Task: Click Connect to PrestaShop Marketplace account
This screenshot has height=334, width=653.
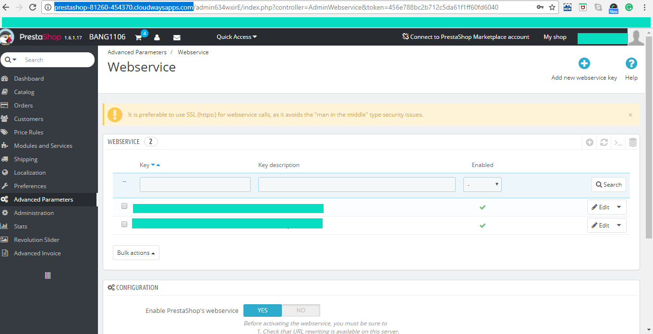Action: pos(466,37)
